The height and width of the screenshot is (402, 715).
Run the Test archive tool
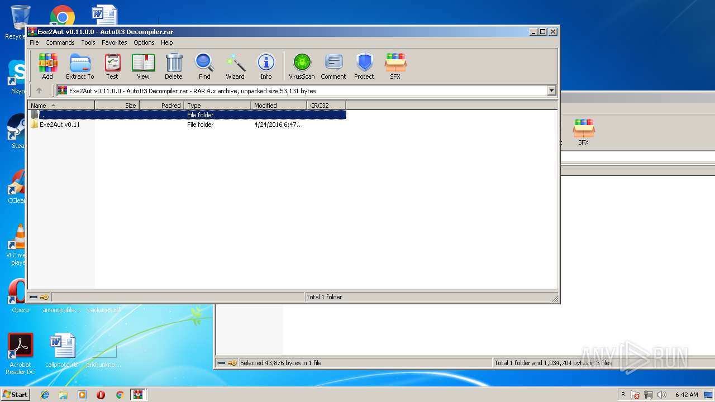[x=112, y=66]
